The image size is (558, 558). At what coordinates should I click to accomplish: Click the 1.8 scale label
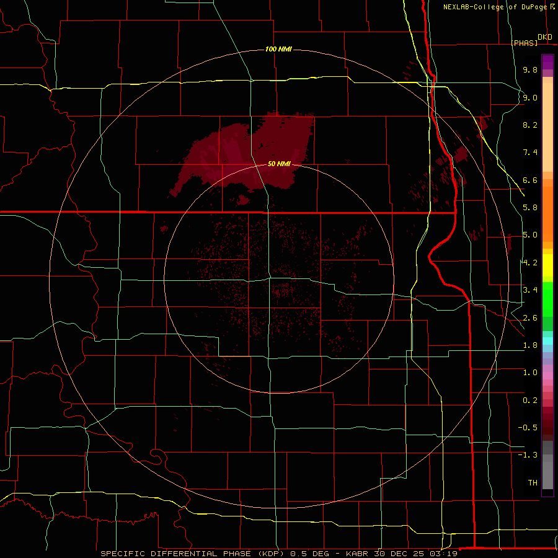tap(530, 345)
